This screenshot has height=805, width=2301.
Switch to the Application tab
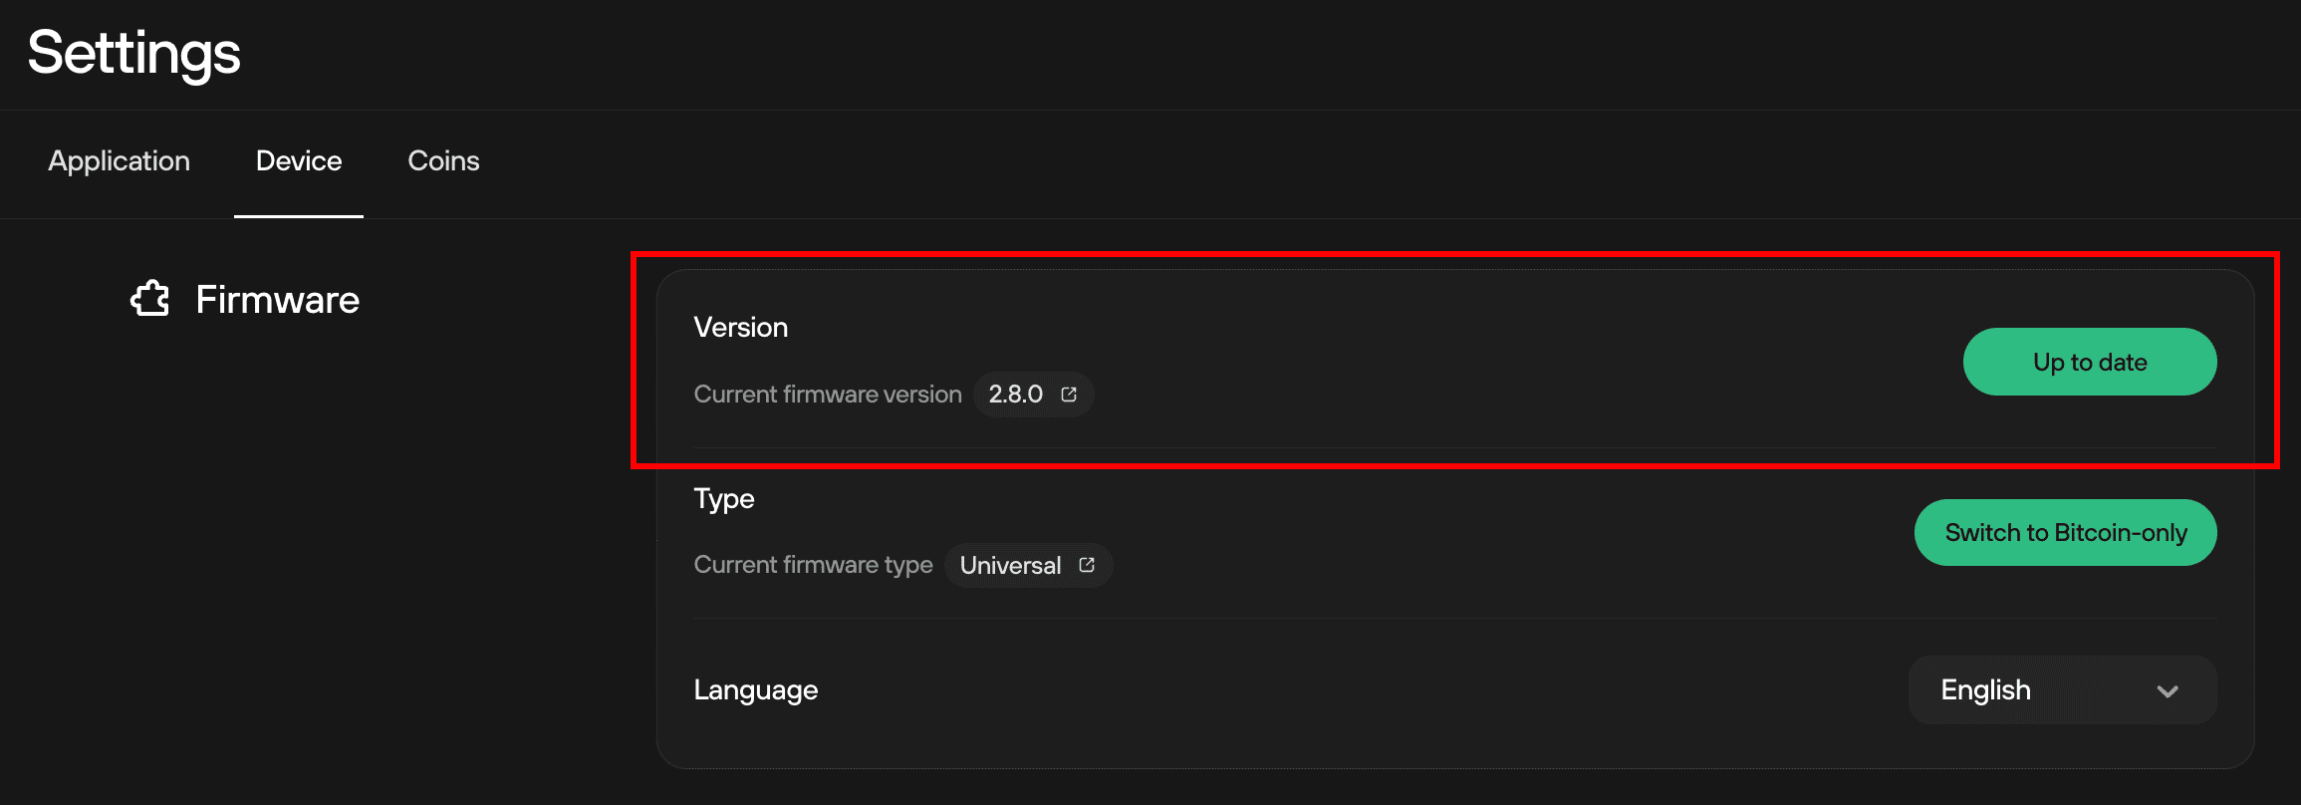(x=119, y=161)
